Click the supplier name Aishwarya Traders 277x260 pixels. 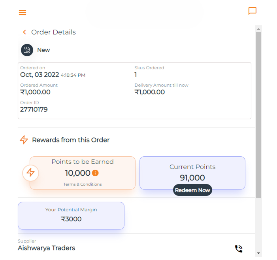click(47, 248)
